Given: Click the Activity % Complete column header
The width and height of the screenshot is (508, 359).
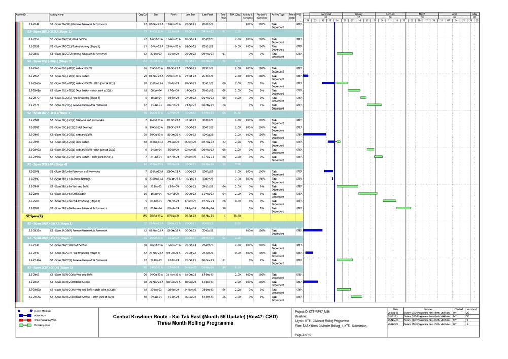Looking at the screenshot, I should click(248, 17).
